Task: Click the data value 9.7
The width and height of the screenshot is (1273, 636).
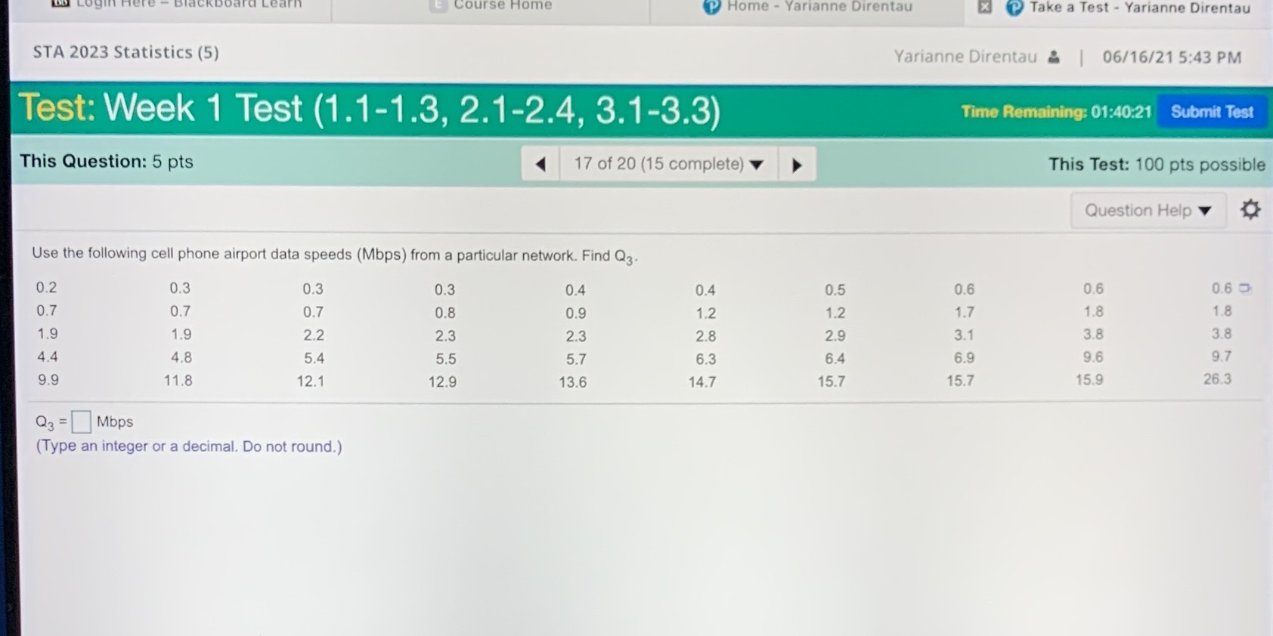Action: point(1221,356)
